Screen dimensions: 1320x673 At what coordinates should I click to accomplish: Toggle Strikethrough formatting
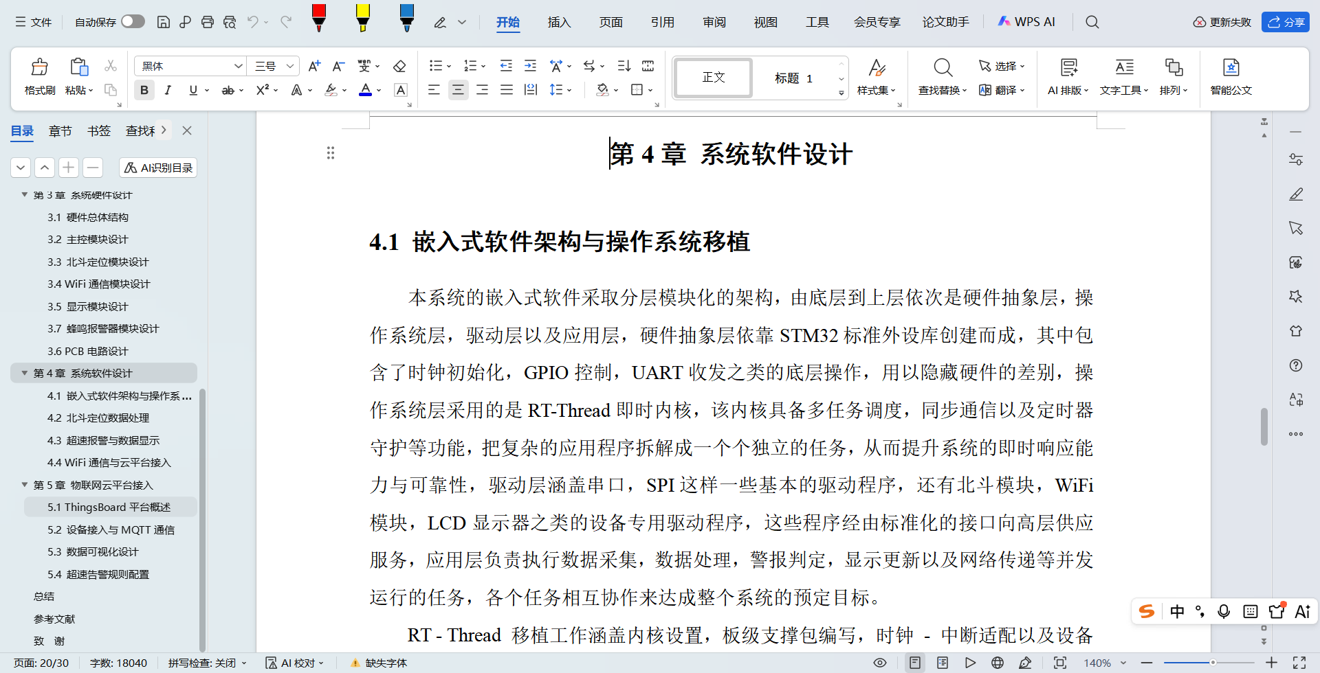pyautogui.click(x=228, y=90)
